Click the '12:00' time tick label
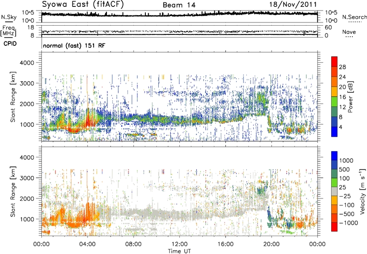 pyautogui.click(x=179, y=244)
